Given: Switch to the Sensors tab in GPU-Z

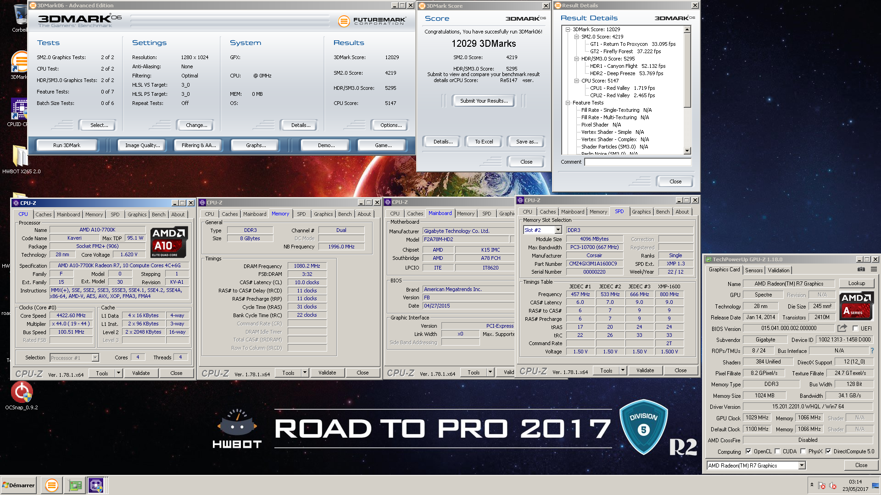Looking at the screenshot, I should coord(754,270).
